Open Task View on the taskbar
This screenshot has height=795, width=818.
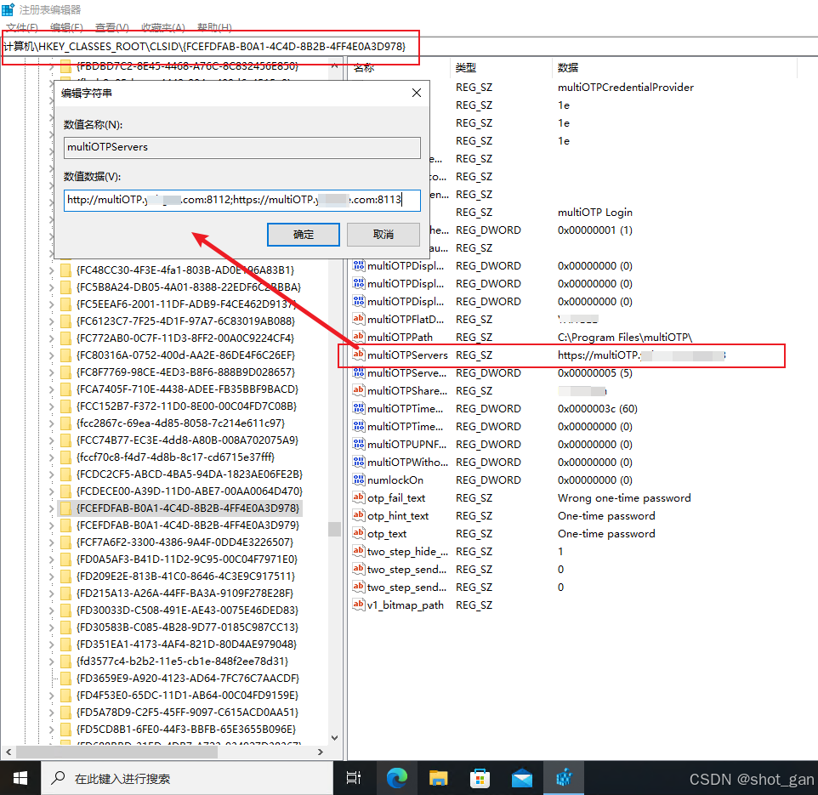pyautogui.click(x=353, y=778)
